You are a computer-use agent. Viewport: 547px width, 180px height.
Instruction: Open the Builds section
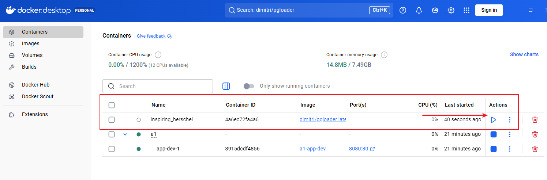point(43,67)
